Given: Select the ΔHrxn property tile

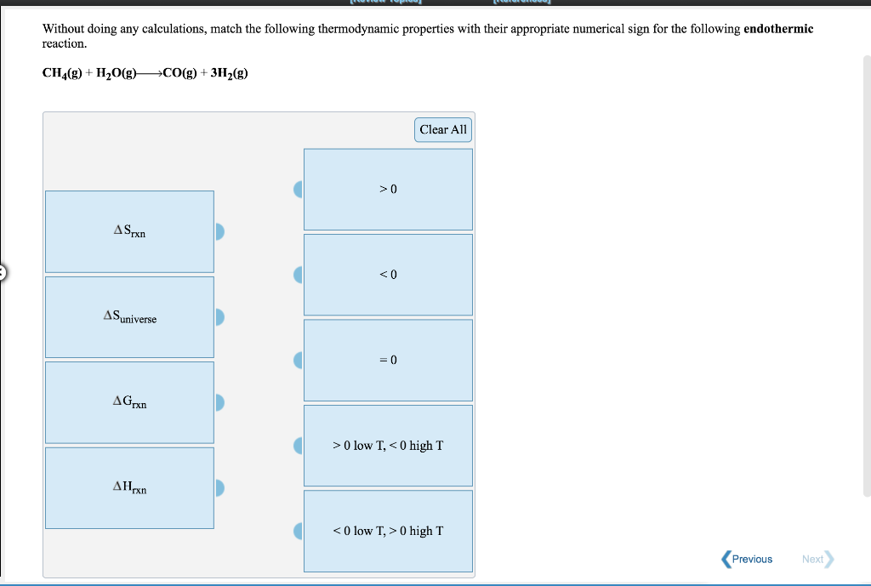Looking at the screenshot, I should [x=129, y=487].
